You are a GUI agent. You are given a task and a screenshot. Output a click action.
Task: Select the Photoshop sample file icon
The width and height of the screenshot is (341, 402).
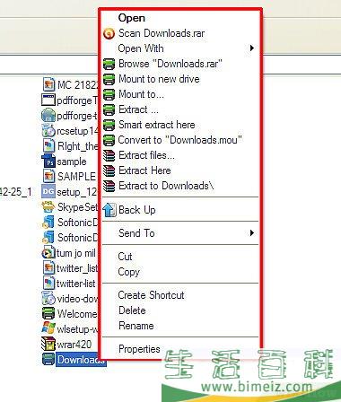coord(48,162)
